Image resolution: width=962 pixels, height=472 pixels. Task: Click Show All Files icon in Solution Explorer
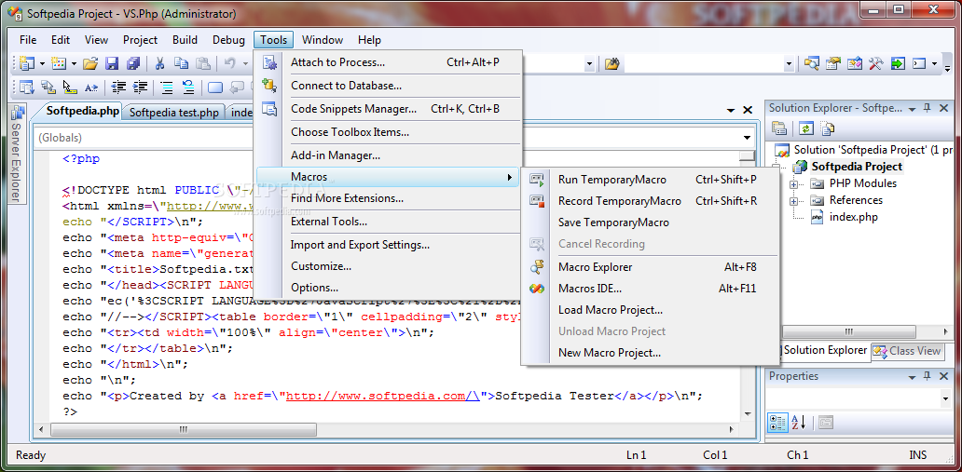(x=828, y=128)
